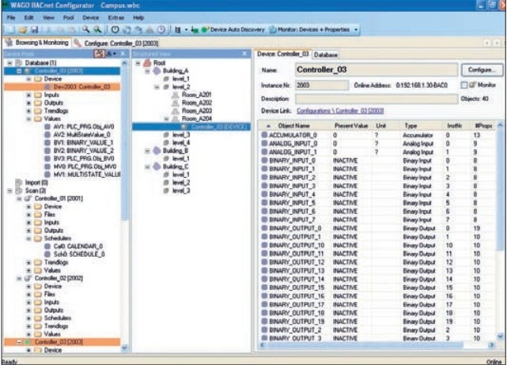Click Device Auto Discovery toolbar button
The image size is (507, 365).
[233, 30]
